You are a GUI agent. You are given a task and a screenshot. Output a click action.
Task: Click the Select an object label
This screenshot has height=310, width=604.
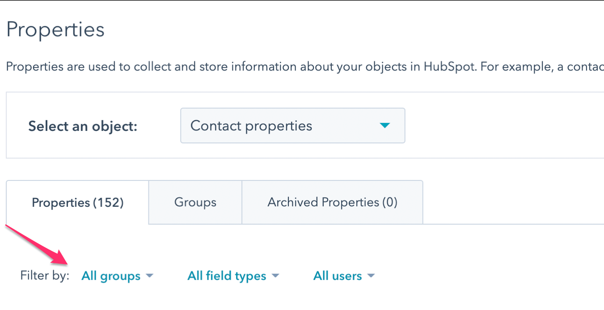click(82, 126)
